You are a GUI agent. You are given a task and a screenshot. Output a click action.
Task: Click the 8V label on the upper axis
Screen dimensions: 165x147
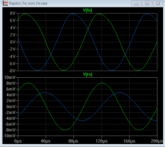pyautogui.click(x=13, y=13)
